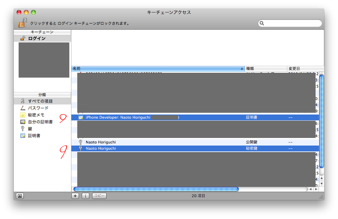338x219 pixels.
Task: Click the magnifier icon in search field
Action: (262, 23)
